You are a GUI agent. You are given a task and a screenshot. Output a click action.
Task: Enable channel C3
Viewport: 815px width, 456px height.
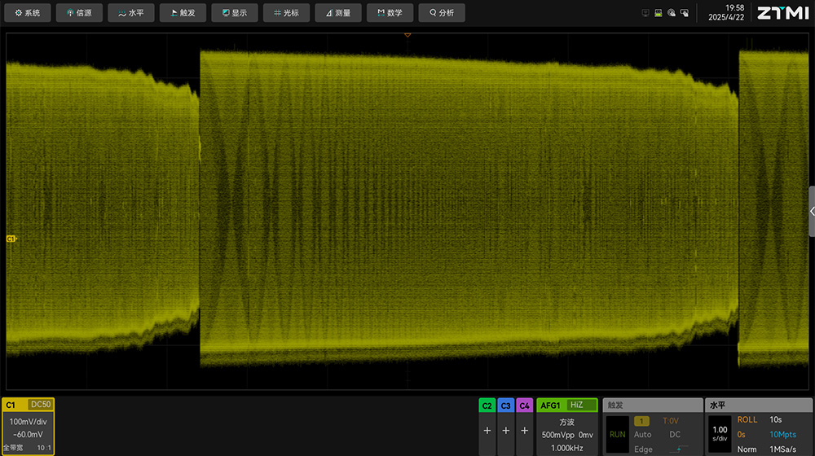(x=505, y=429)
